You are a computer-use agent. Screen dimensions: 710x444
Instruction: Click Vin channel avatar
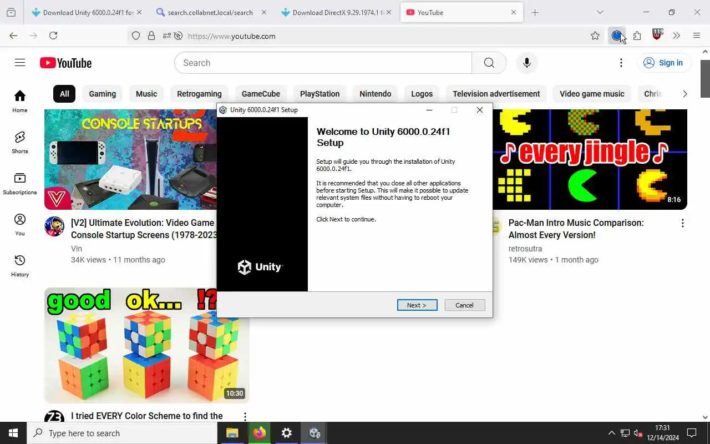[x=54, y=226]
